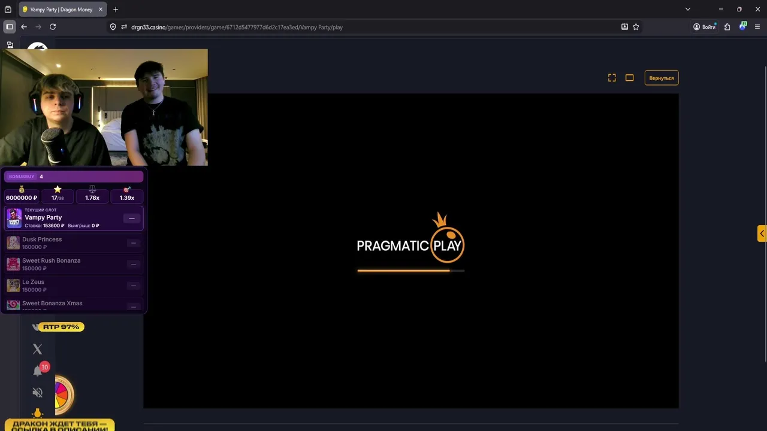Click the site logo in the sidebar
The image size is (767, 431).
[x=37, y=46]
